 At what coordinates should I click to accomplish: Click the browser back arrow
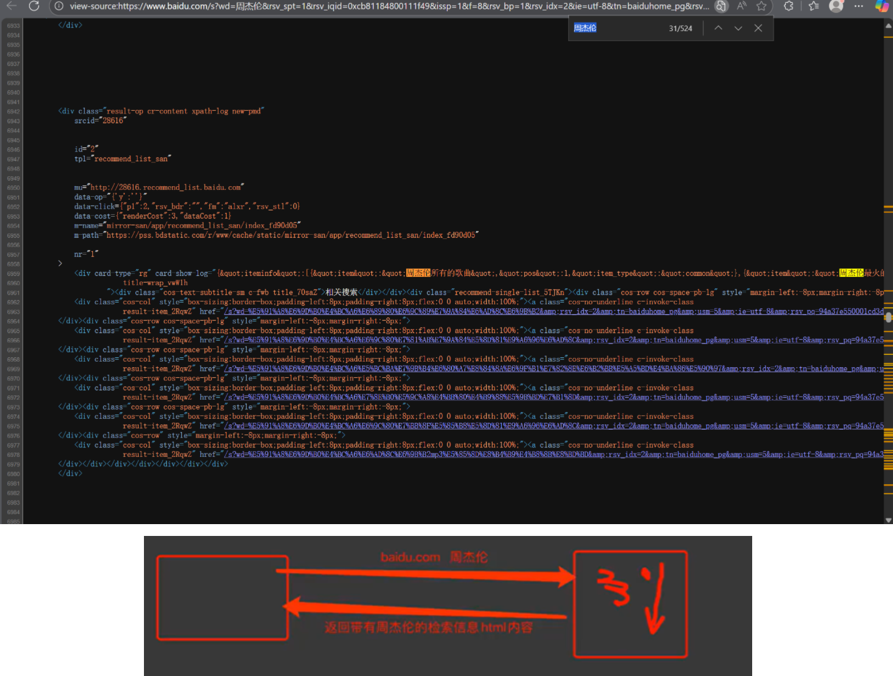[11, 6]
